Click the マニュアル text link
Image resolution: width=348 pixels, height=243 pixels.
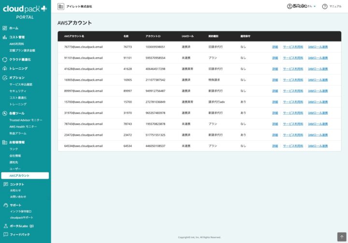[x=335, y=6]
